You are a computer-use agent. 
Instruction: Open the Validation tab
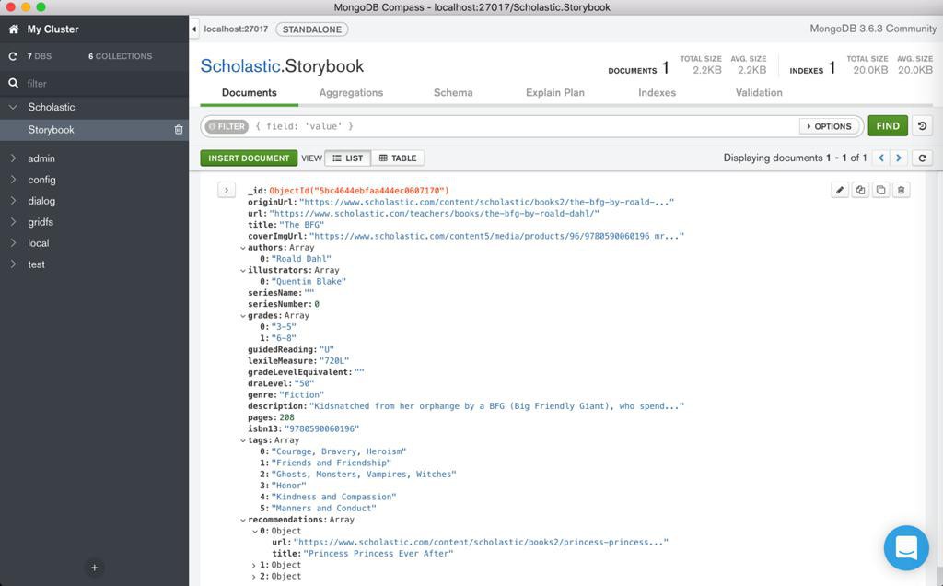click(x=759, y=93)
